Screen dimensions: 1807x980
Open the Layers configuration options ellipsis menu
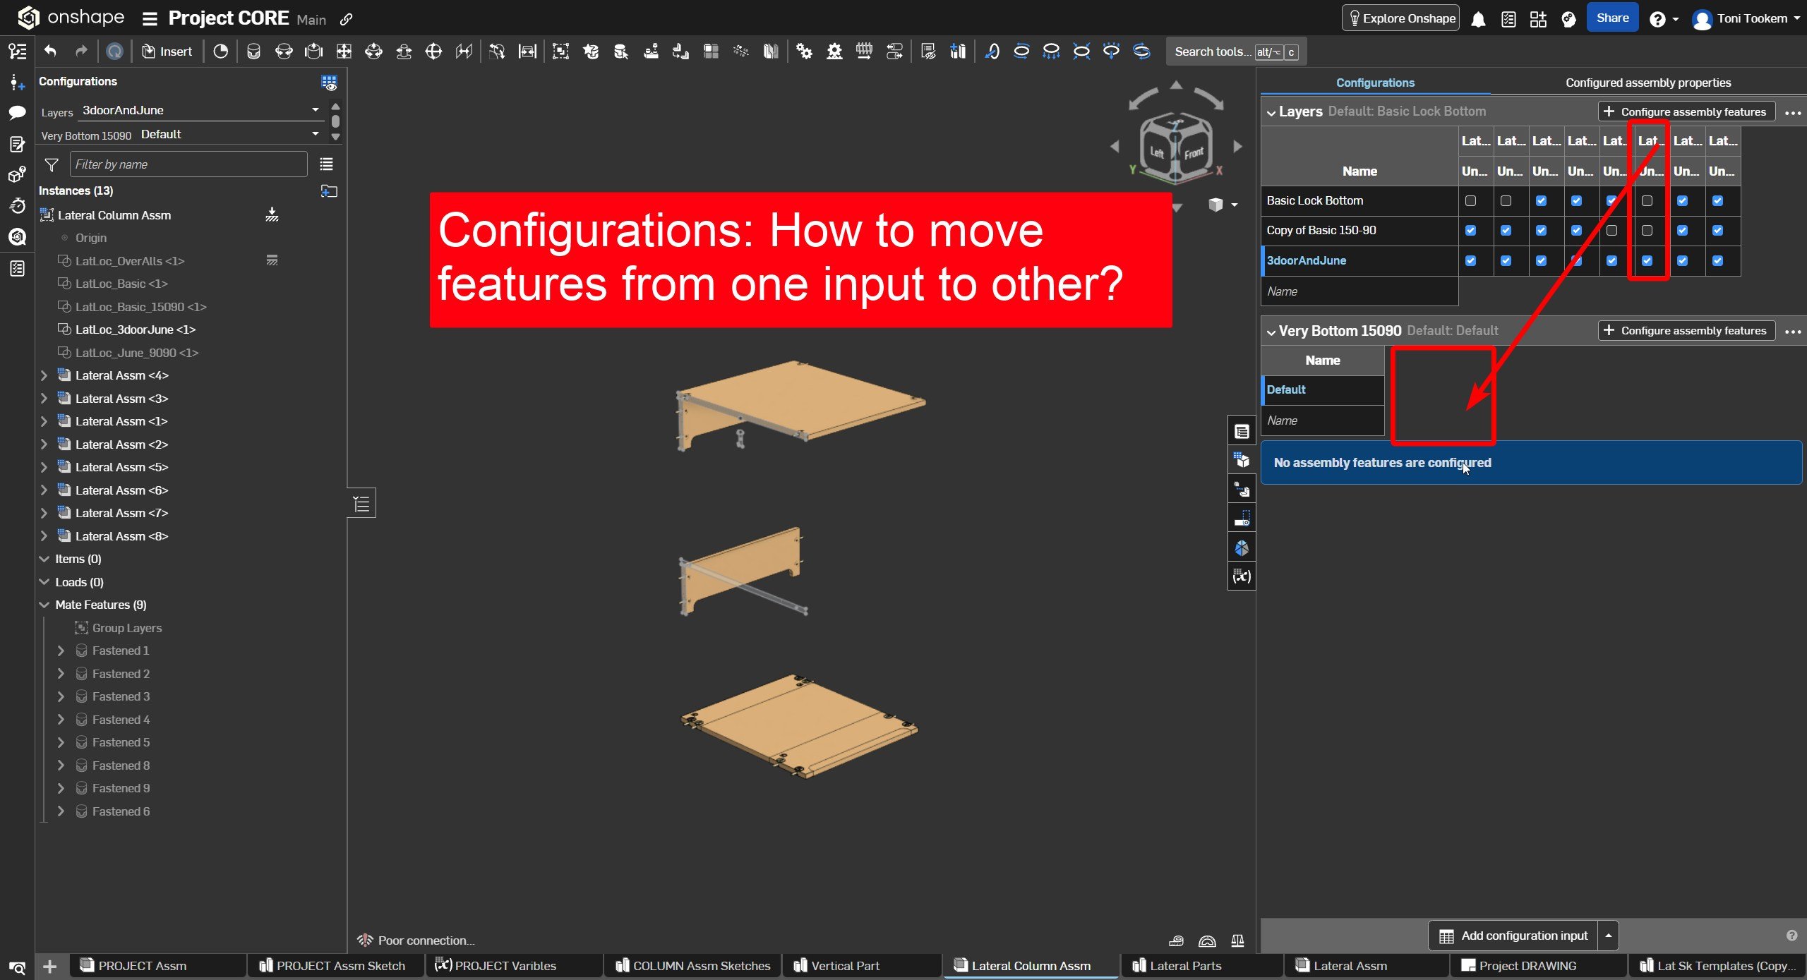(1792, 113)
